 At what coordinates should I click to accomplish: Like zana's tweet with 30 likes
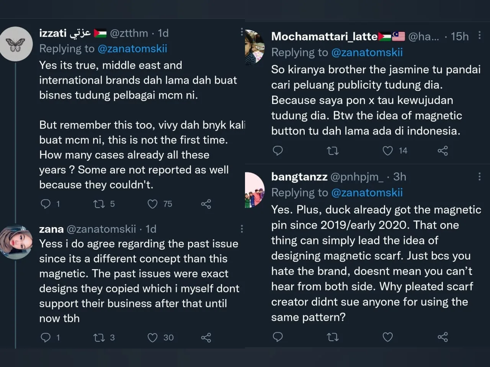coord(153,338)
